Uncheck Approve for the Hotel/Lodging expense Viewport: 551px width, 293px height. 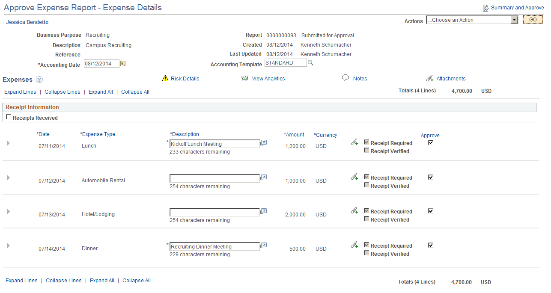[x=430, y=210]
